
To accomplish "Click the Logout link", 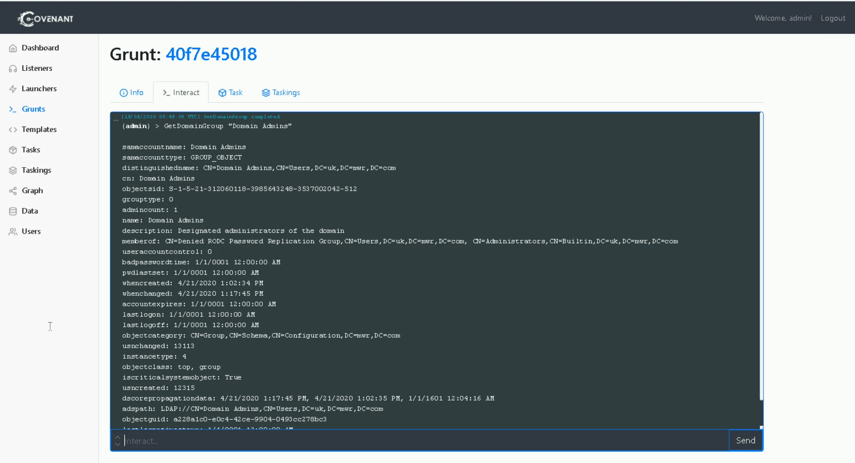I will [x=833, y=18].
